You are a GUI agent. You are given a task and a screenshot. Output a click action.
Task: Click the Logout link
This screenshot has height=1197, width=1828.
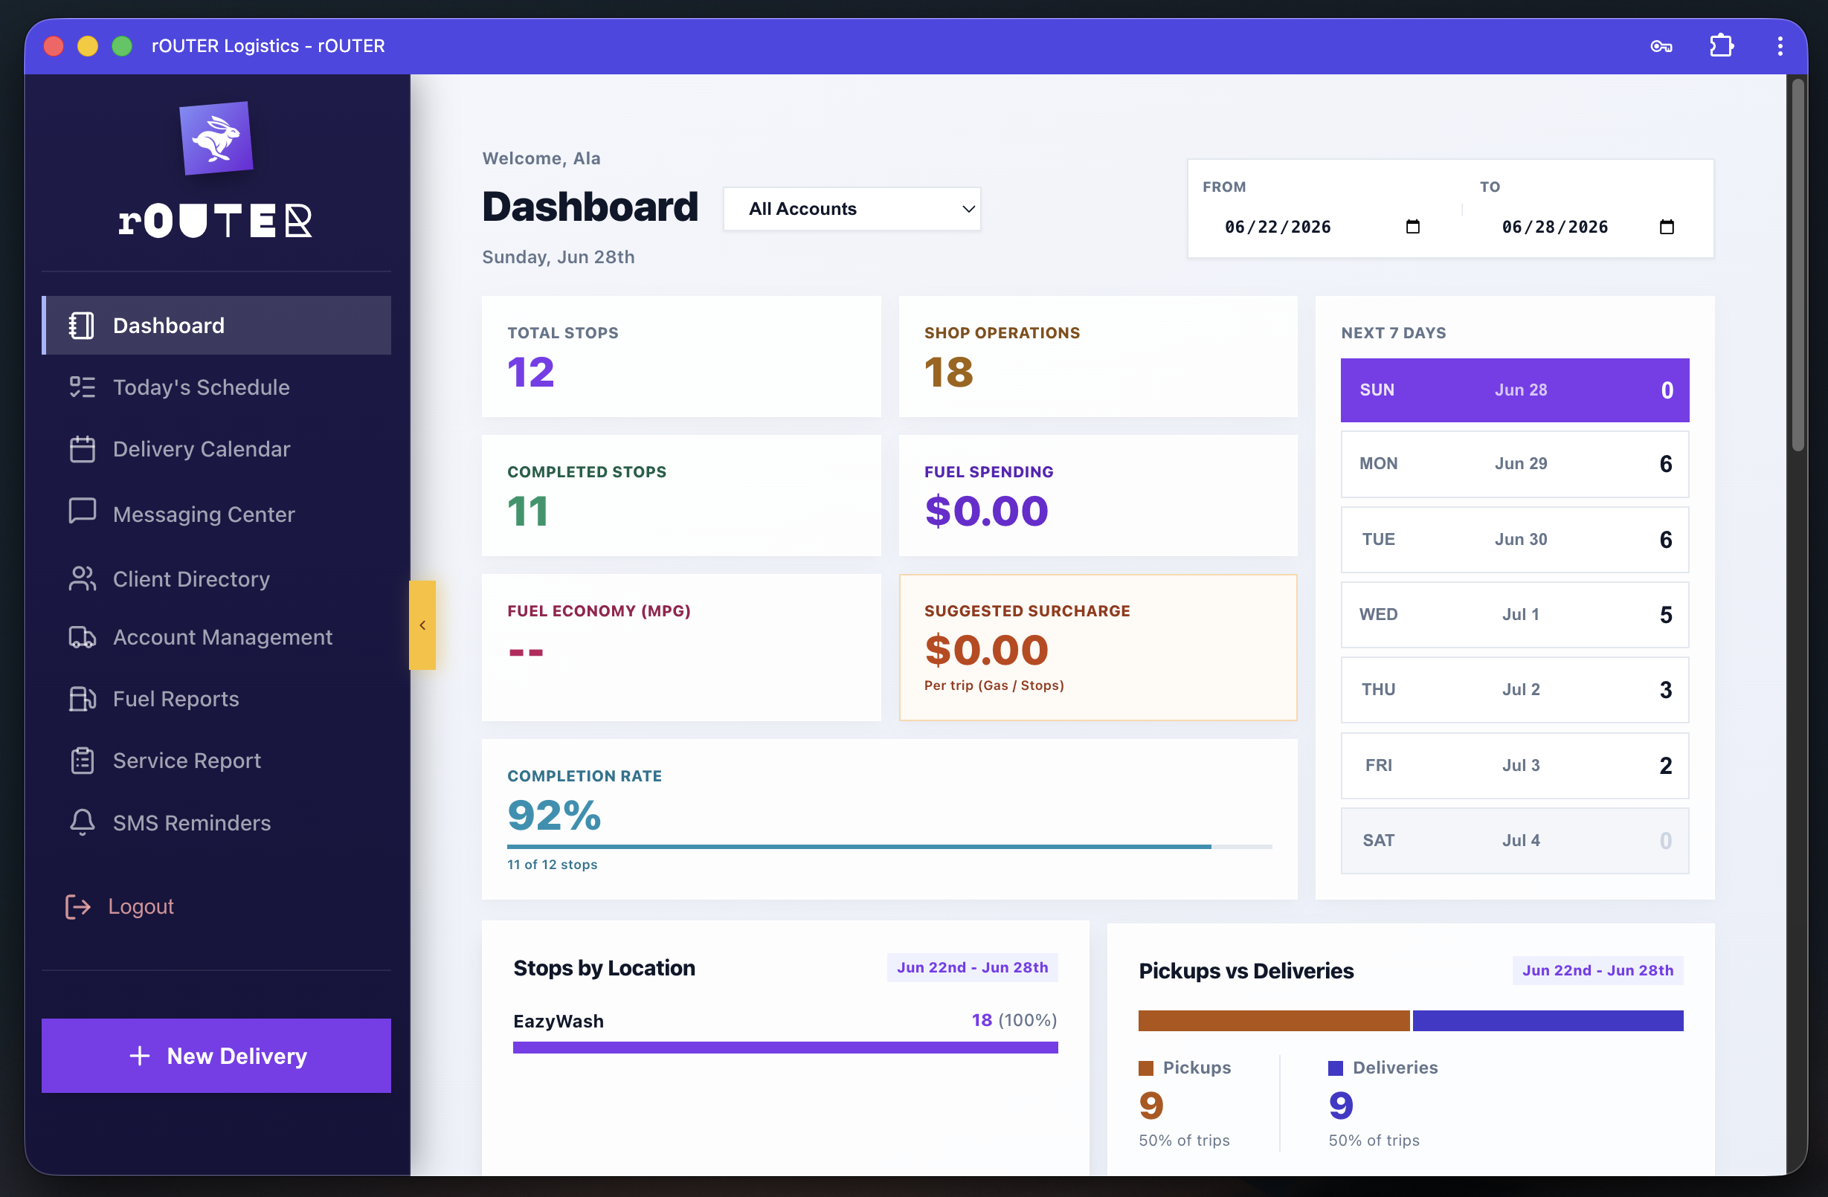click(120, 907)
